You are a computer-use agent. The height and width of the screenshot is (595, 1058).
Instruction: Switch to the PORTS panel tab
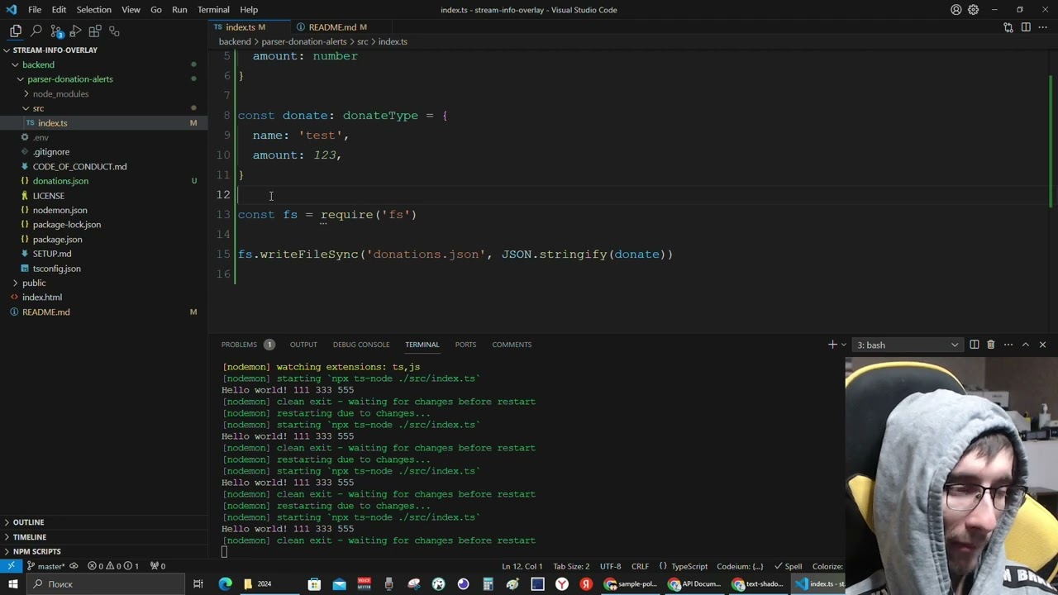tap(465, 345)
